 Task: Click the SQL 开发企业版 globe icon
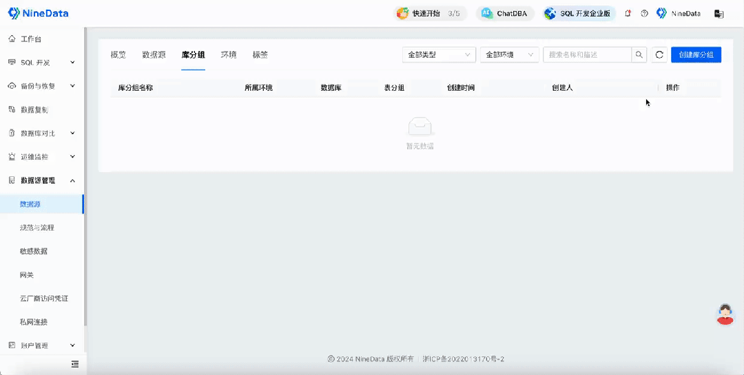pyautogui.click(x=550, y=13)
